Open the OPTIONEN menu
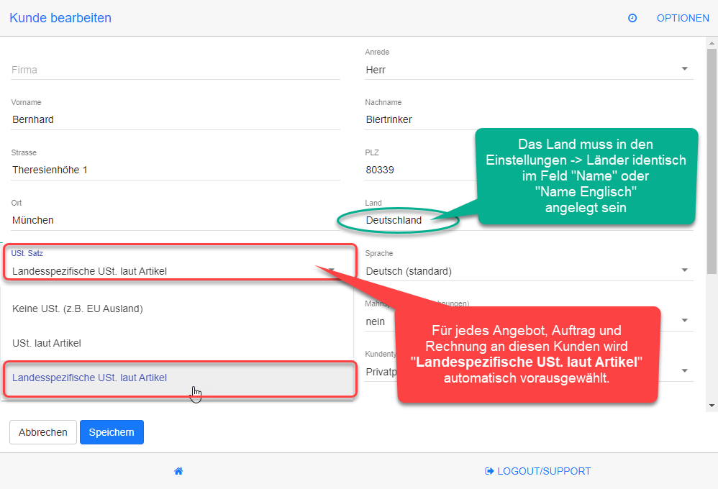Viewport: 718px width, 489px height. pyautogui.click(x=683, y=18)
